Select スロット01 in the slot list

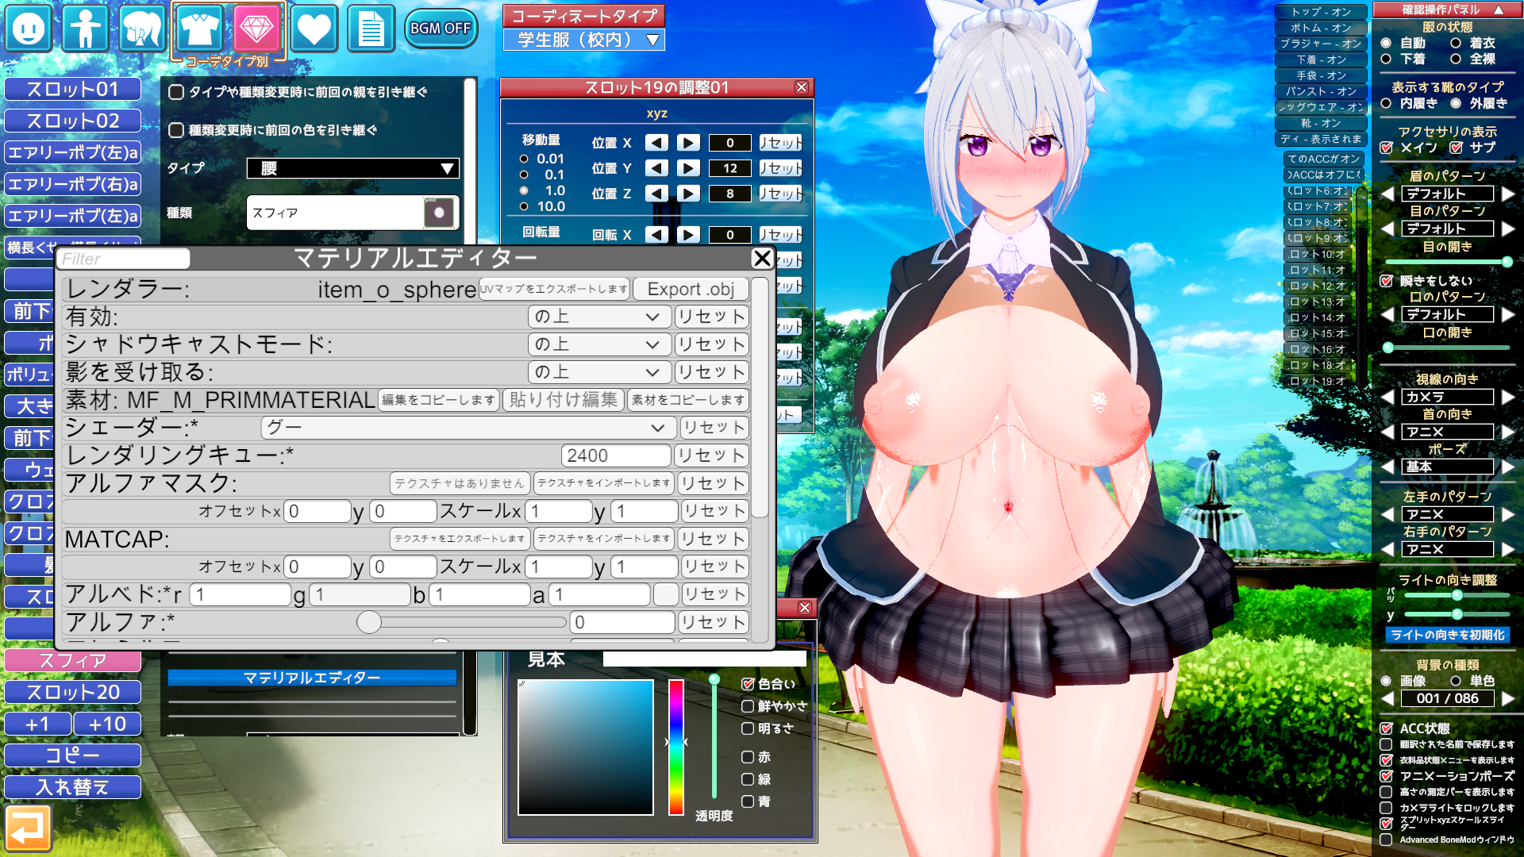[x=72, y=89]
